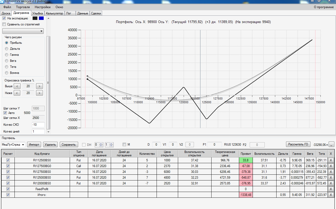The width and height of the screenshot is (336, 209).
Task: Open the МедПутСпред portfolio dropdown
Action: tap(13, 145)
